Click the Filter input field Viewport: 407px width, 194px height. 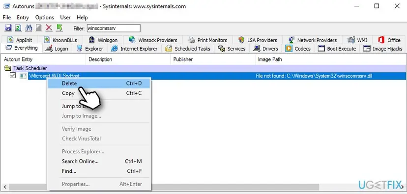pos(114,28)
